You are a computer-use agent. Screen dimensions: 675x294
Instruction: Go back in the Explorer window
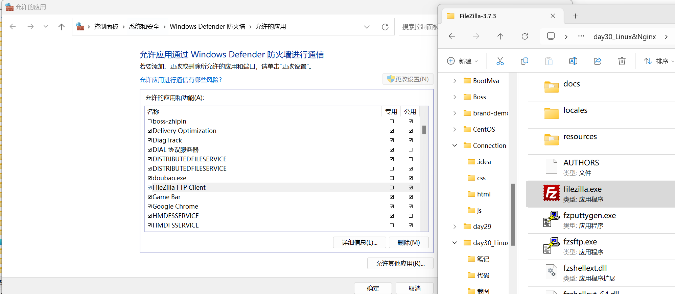click(x=452, y=36)
